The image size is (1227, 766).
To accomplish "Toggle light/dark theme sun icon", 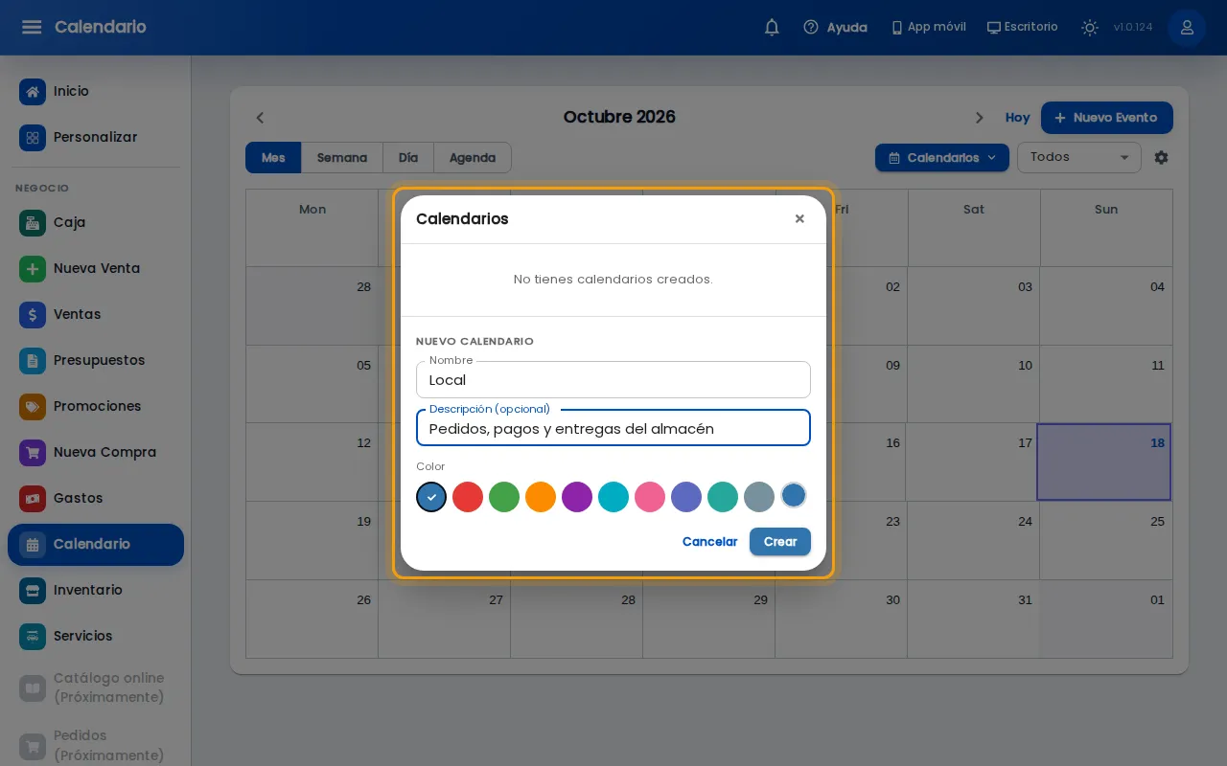I will click(x=1089, y=28).
